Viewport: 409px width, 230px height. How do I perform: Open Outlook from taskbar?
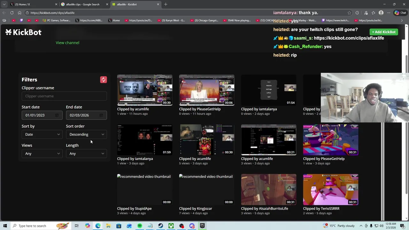click(129, 226)
